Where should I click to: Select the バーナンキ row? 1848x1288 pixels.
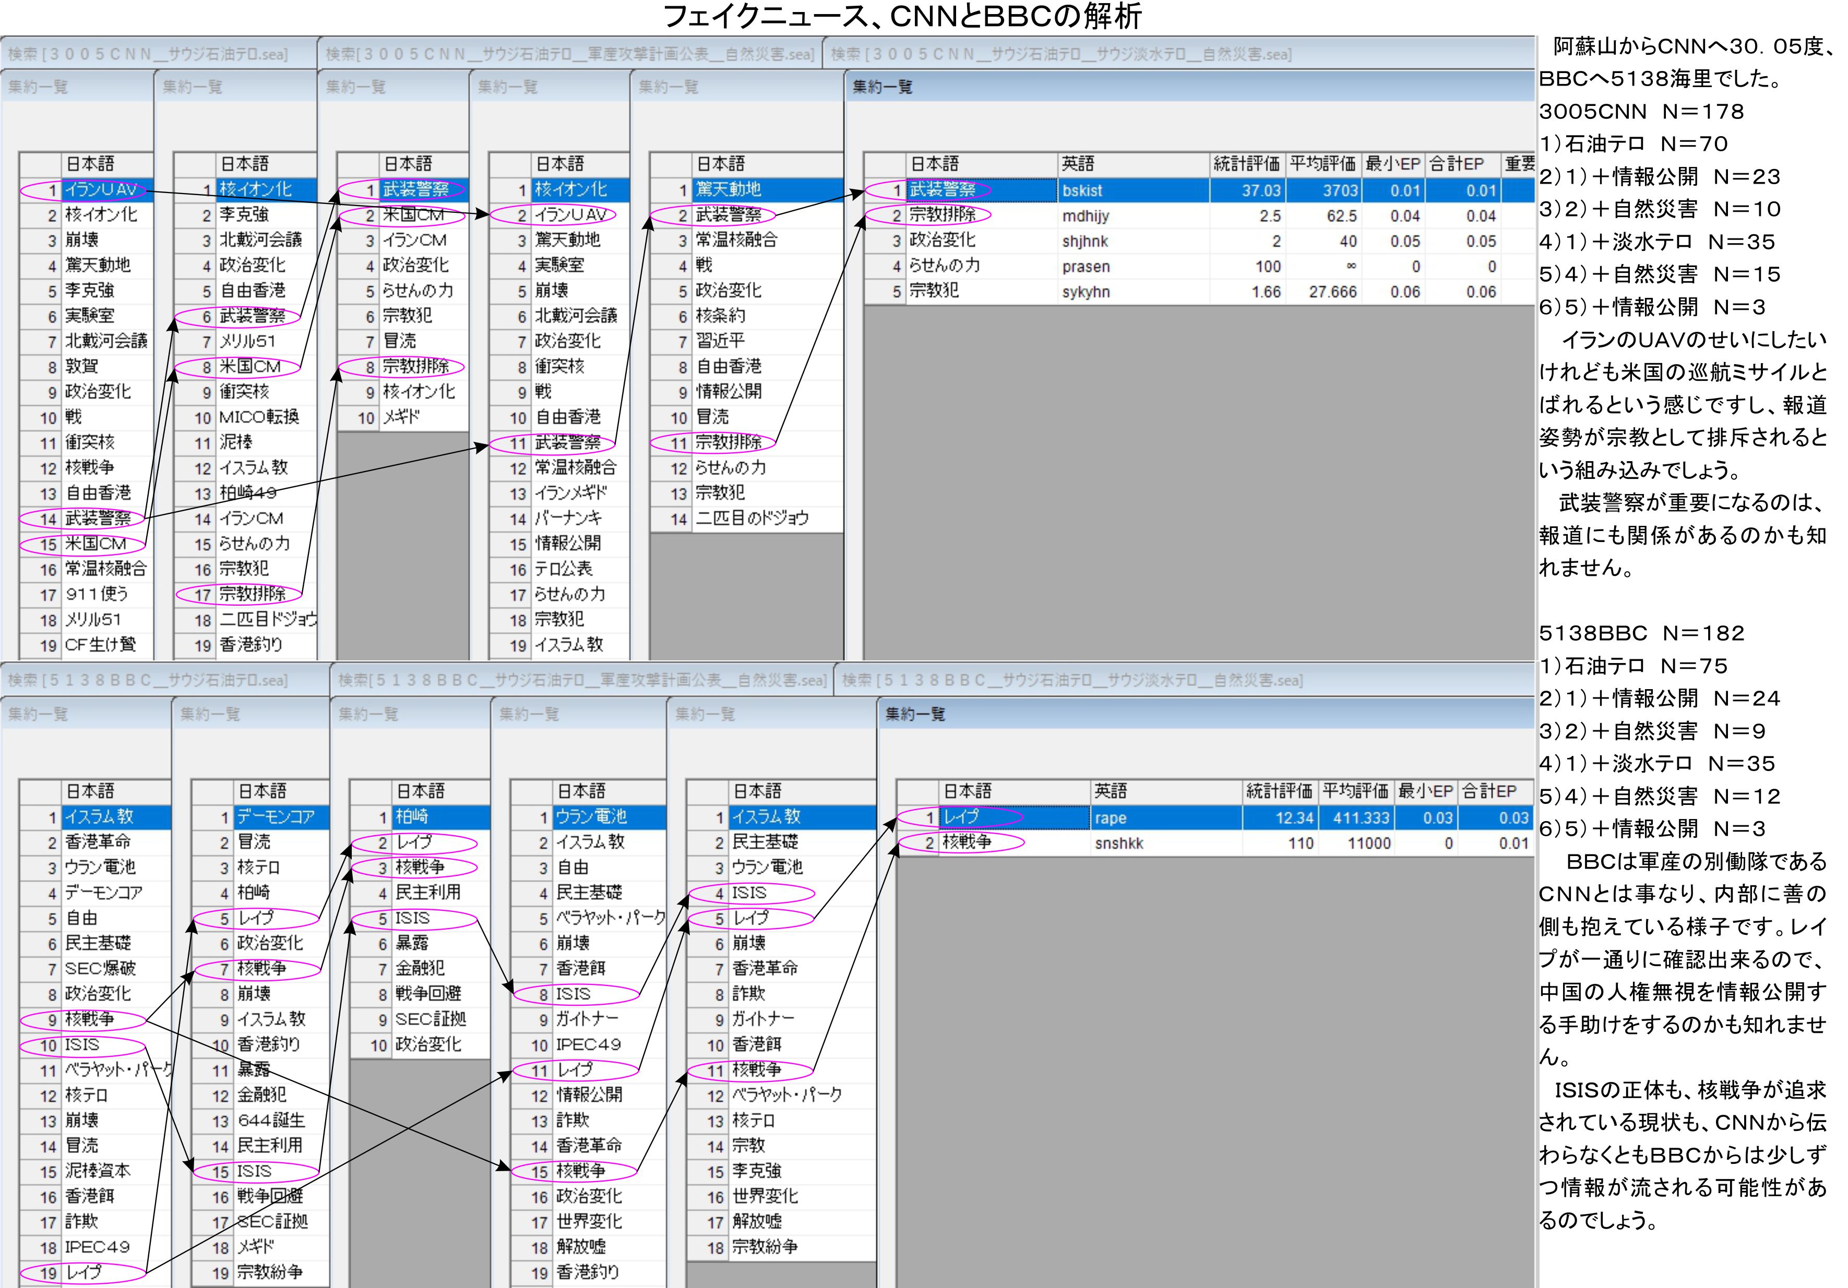click(x=567, y=518)
